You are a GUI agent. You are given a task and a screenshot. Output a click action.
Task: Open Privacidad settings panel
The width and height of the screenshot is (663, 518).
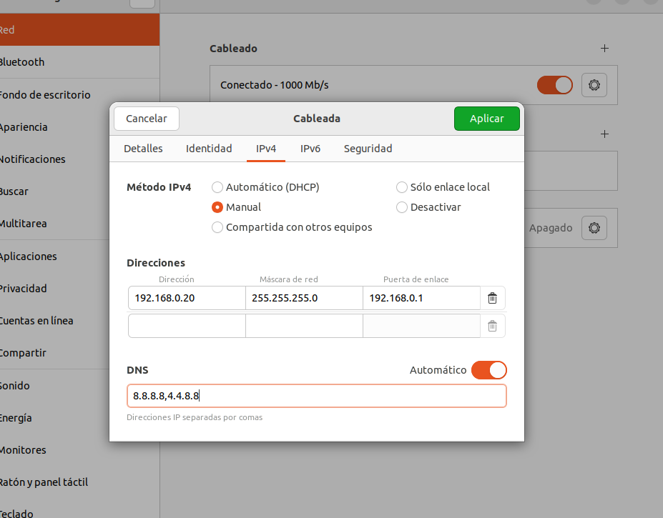pos(55,289)
